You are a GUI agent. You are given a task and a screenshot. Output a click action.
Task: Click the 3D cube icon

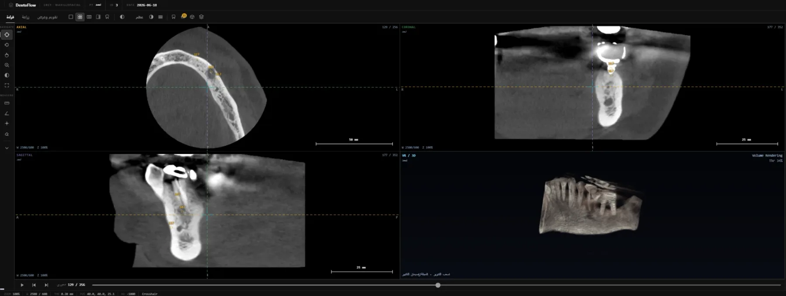click(192, 17)
